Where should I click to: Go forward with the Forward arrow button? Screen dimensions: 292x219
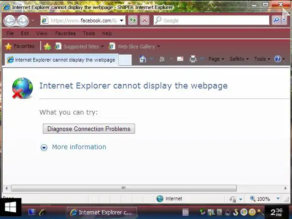pyautogui.click(x=23, y=20)
